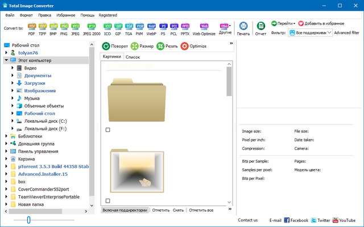Click Отметить to mark files
Viewport: 364px width, 227px height.
pos(161,210)
